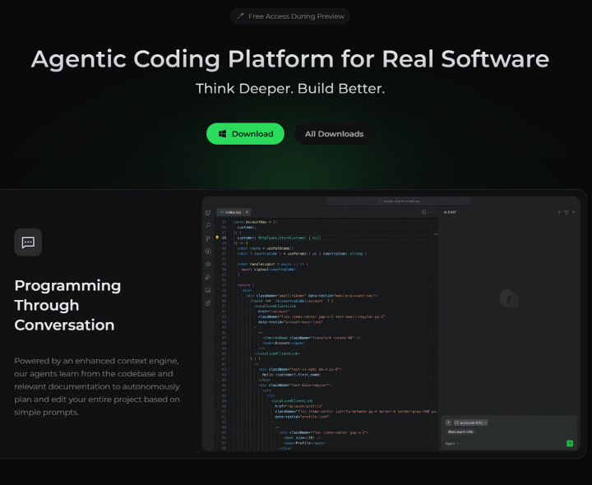592x485 pixels.
Task: Click the lightbulb quick-fix icon at line 38
Action: tap(217, 237)
